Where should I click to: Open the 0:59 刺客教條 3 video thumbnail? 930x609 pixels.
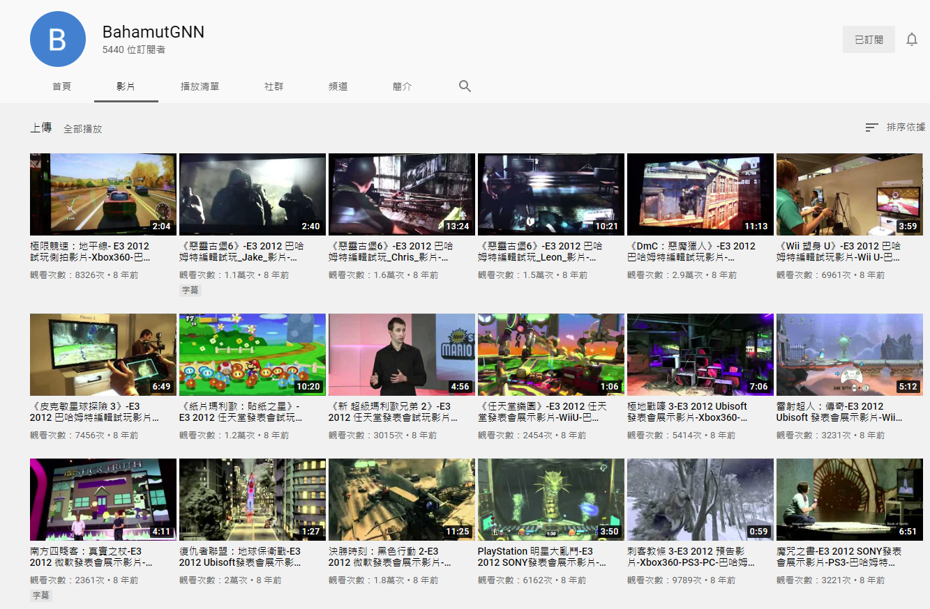tap(700, 500)
